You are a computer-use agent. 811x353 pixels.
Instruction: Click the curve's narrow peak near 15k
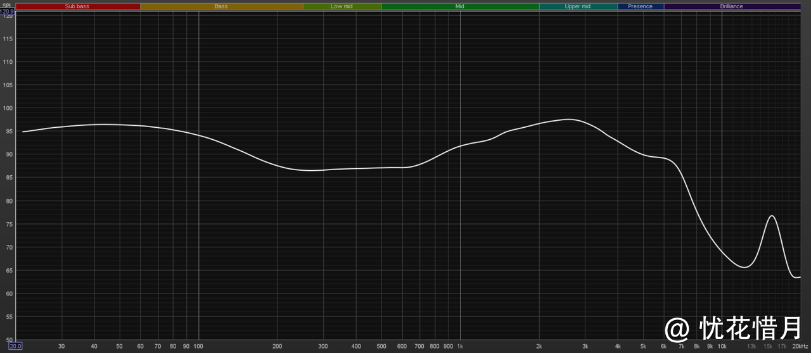[x=771, y=216]
